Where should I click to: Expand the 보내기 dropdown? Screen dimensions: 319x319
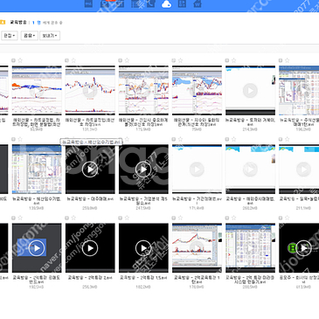click(x=50, y=36)
